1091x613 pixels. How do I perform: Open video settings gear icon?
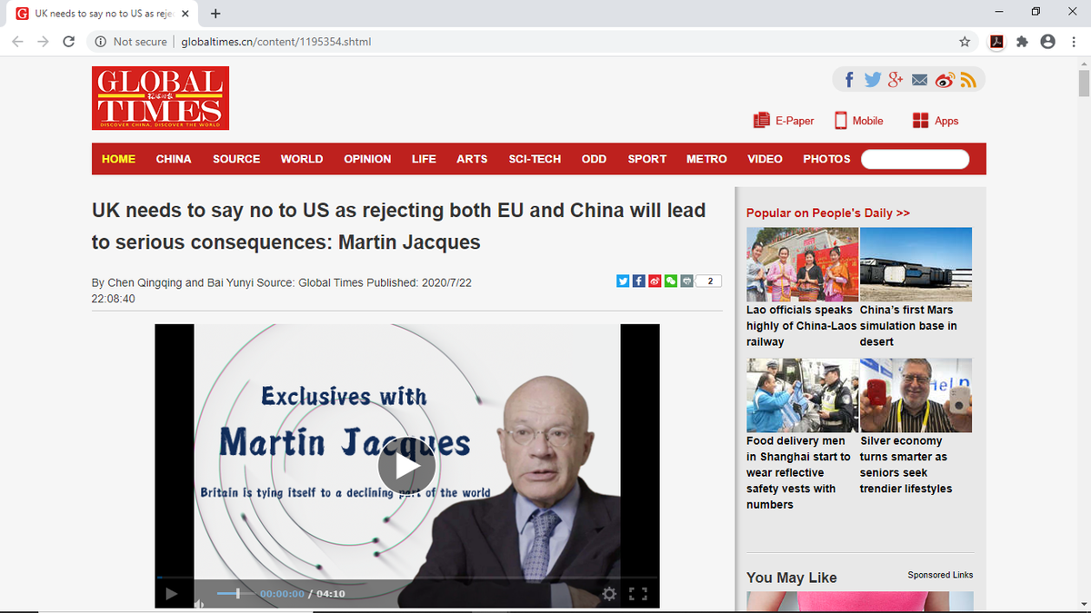(x=609, y=594)
